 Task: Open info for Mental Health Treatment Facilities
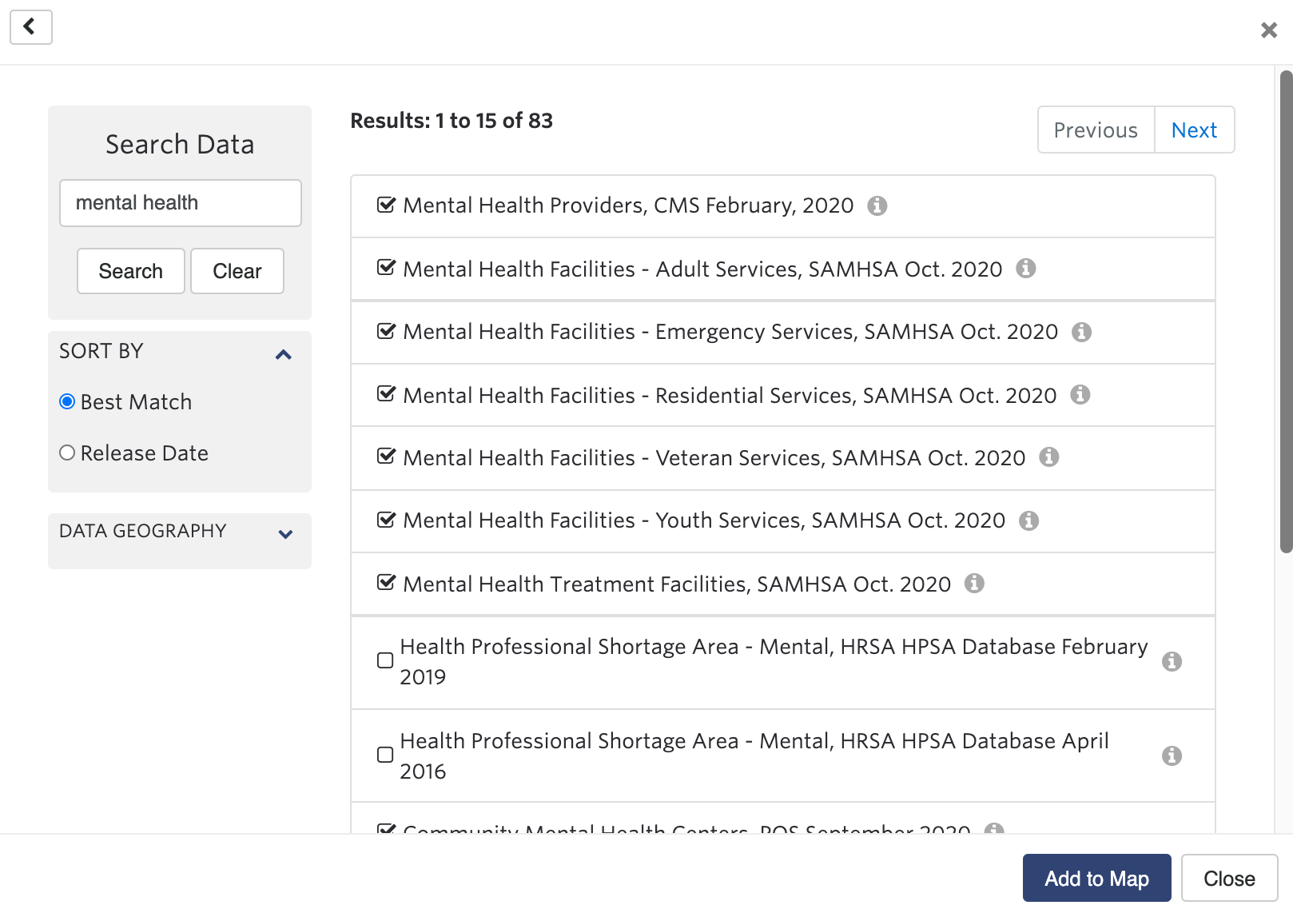pyautogui.click(x=974, y=583)
